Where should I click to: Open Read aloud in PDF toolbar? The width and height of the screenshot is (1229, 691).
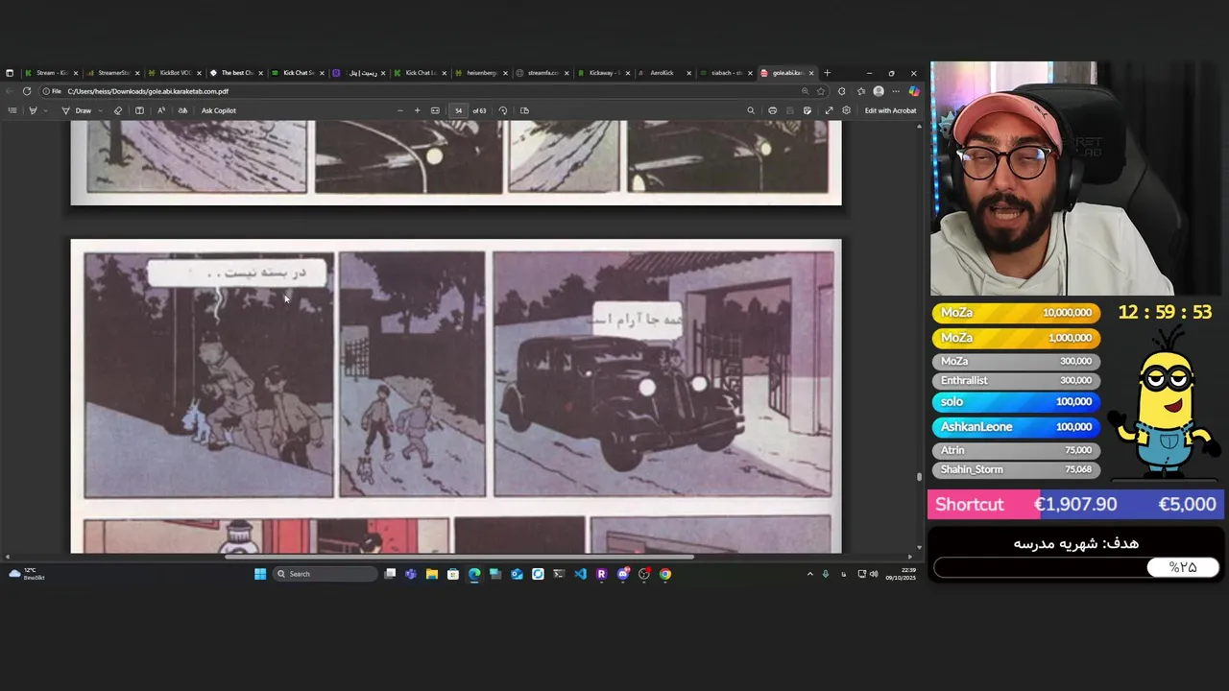tap(160, 110)
